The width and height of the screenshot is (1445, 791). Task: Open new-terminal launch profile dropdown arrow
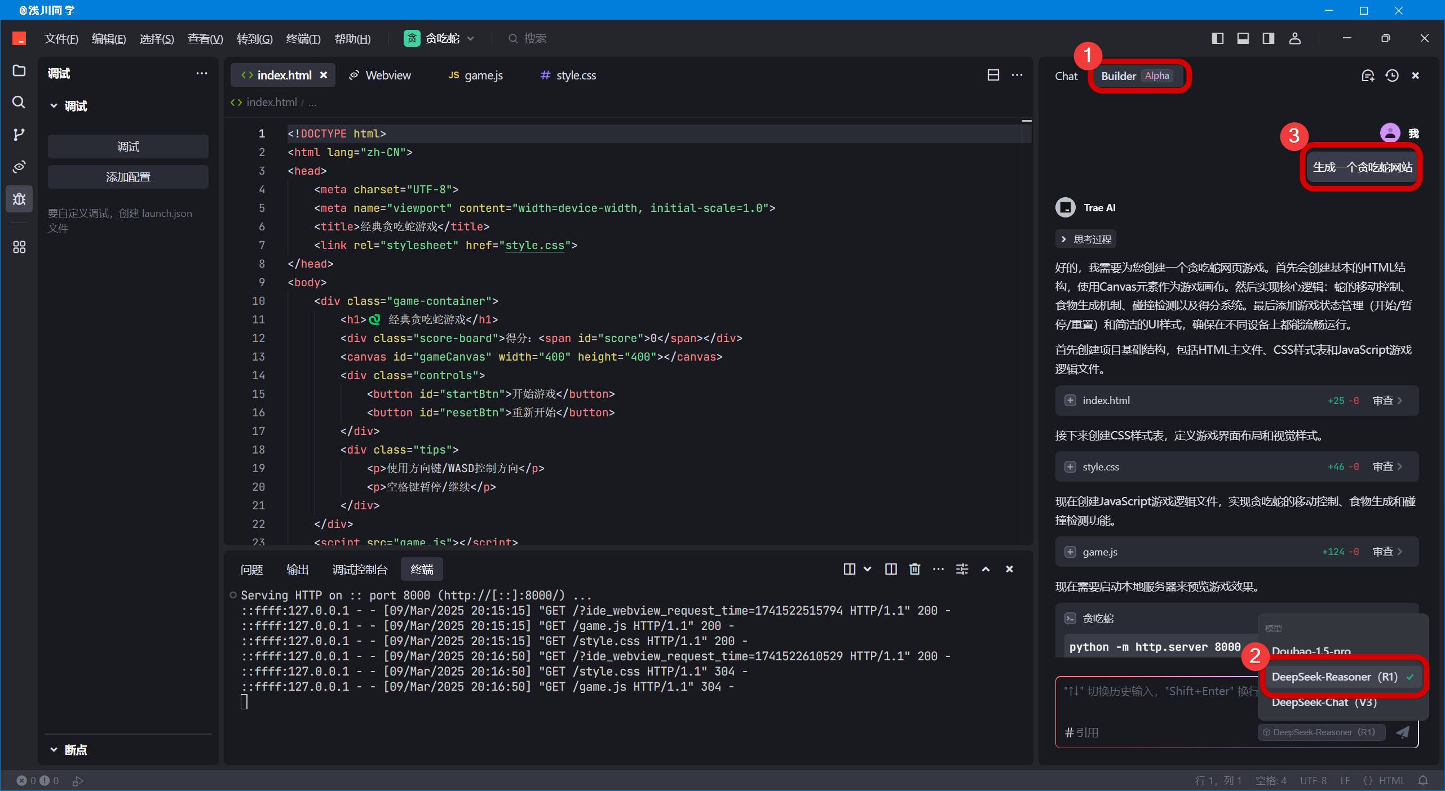[868, 569]
